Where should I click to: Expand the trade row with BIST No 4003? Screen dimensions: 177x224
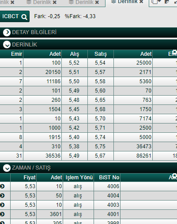tap(2, 205)
